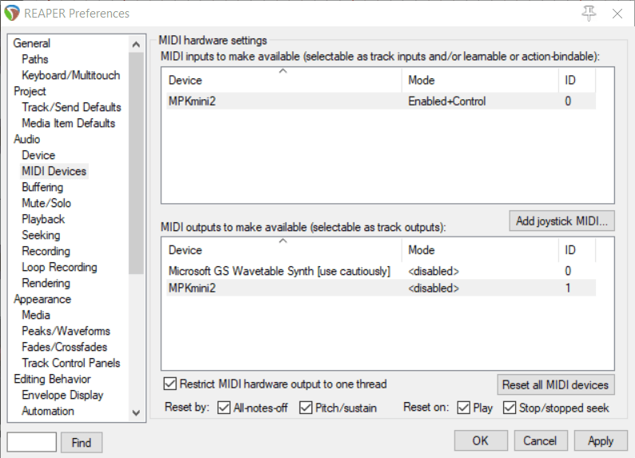
Task: Click the Find button
Action: [x=81, y=442]
